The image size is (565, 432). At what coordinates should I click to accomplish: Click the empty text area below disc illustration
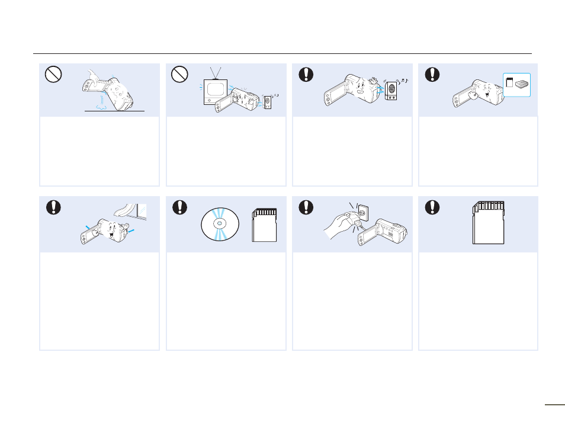pyautogui.click(x=226, y=301)
